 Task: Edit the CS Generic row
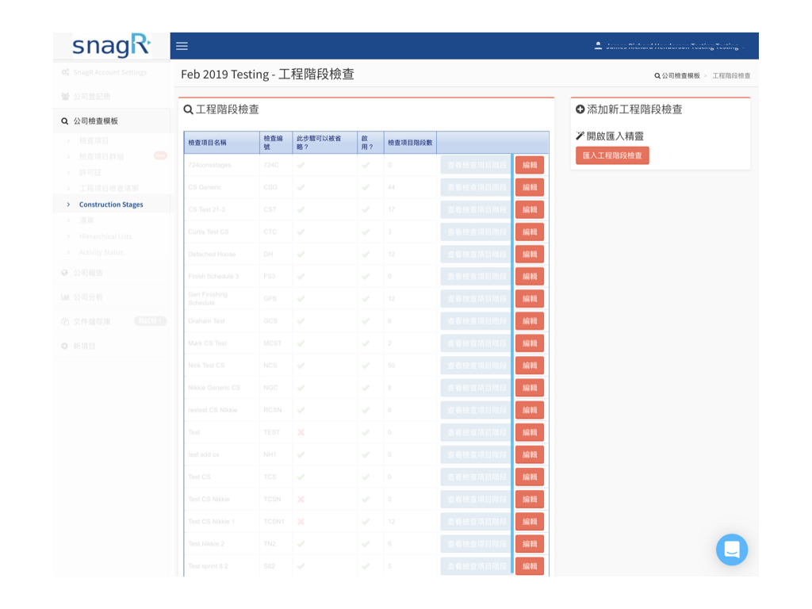coord(529,187)
